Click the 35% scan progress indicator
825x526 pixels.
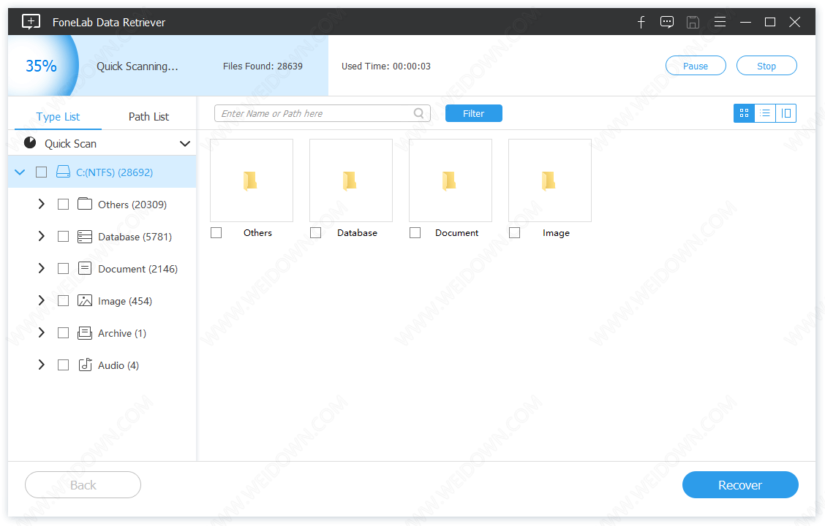click(x=42, y=66)
